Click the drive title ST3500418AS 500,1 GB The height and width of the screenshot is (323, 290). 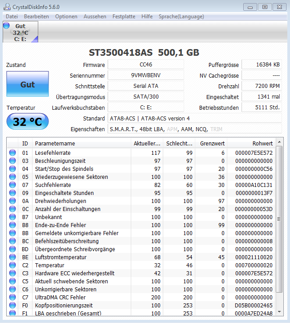tap(144, 53)
